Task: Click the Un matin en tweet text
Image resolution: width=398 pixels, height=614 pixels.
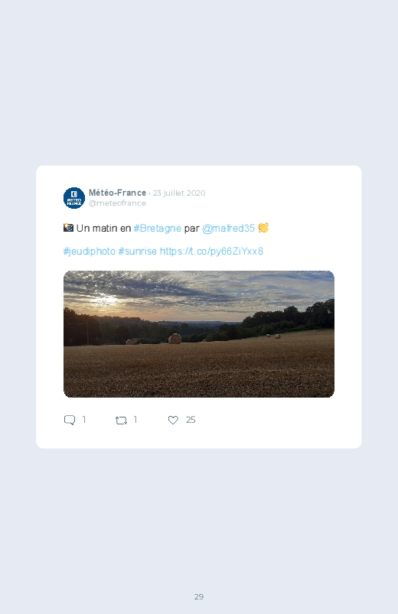Action: 103,229
